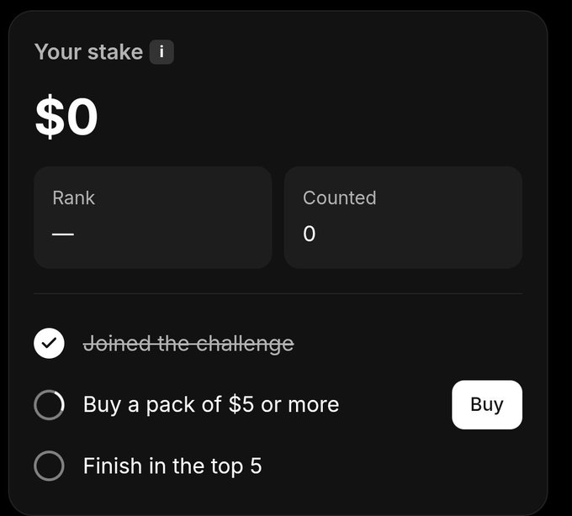Viewport: 572px width, 516px height.
Task: Click the progress ring beside Buy a pack
Action: (49, 405)
